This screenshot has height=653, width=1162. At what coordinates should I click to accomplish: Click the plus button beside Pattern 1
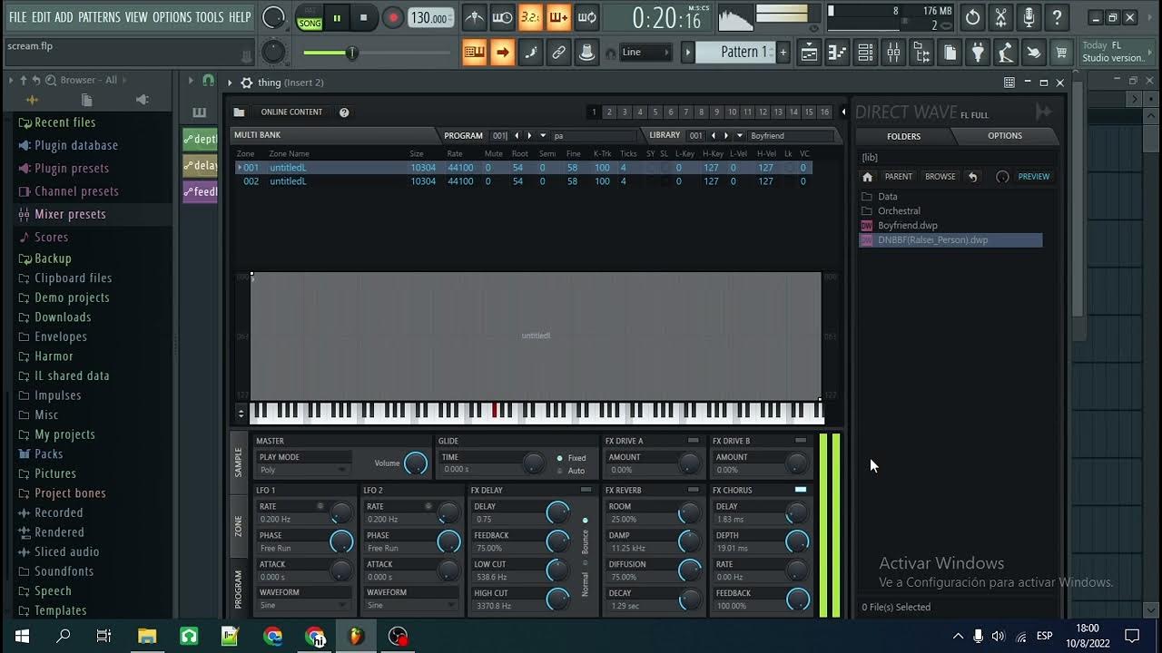[x=783, y=53]
